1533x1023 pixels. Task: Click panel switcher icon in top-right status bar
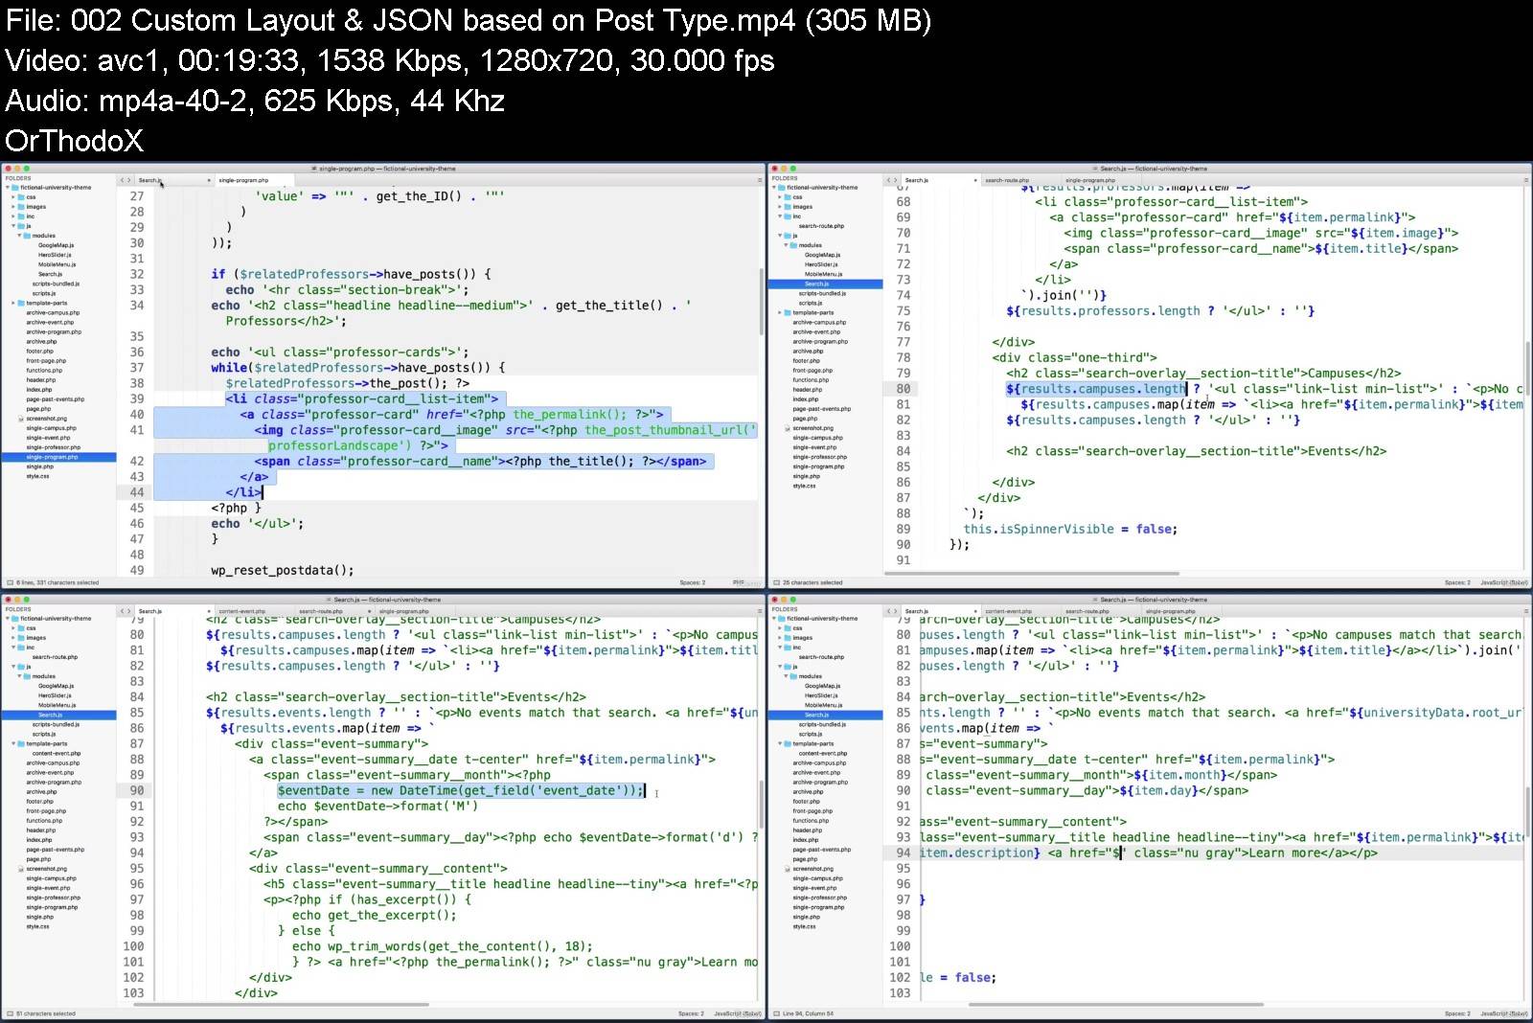point(776,582)
